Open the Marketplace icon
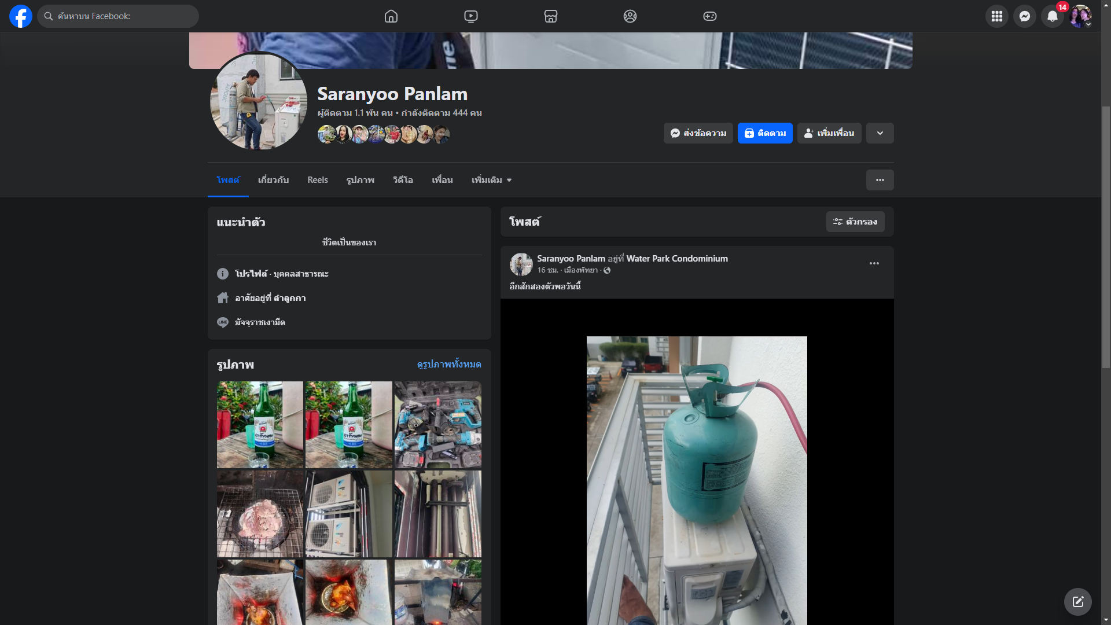Viewport: 1111px width, 625px height. [x=551, y=16]
